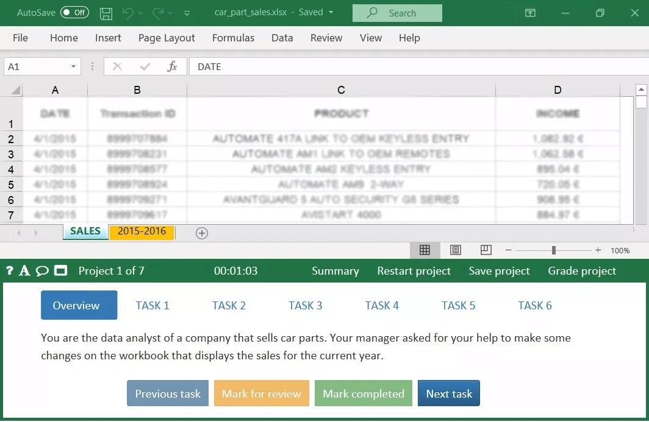Switch to Page Break Preview icon
This screenshot has height=422, width=649.
point(486,250)
